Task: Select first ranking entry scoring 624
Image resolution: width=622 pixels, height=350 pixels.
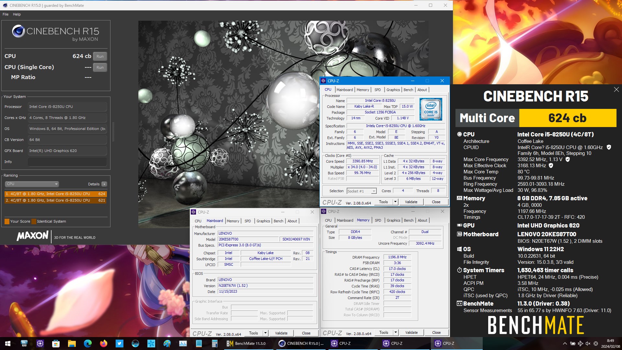Action: [x=55, y=194]
